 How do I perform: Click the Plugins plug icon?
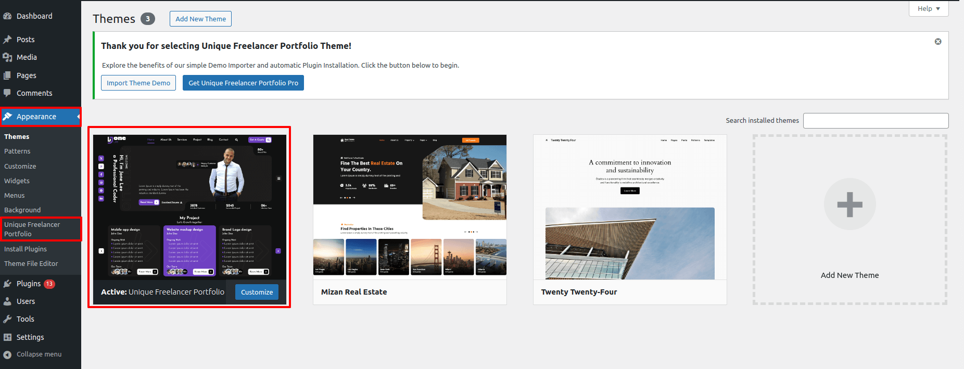7,284
